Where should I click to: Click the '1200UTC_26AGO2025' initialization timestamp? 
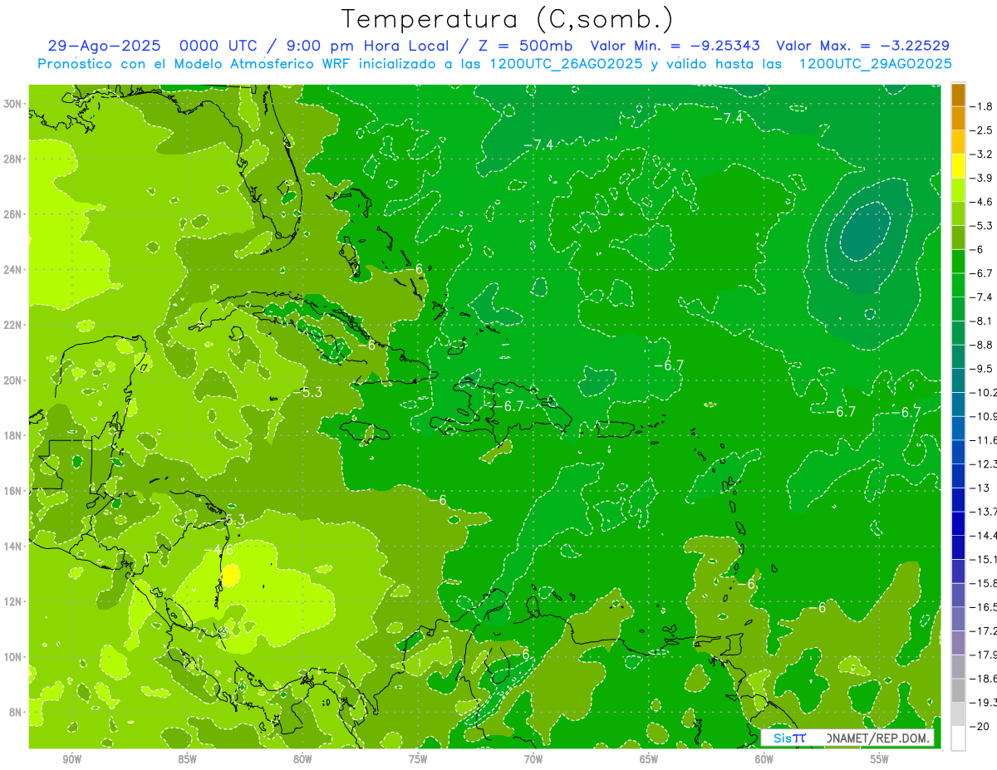(565, 64)
